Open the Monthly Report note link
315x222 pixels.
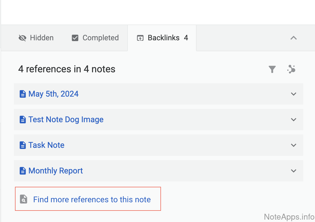coord(56,171)
